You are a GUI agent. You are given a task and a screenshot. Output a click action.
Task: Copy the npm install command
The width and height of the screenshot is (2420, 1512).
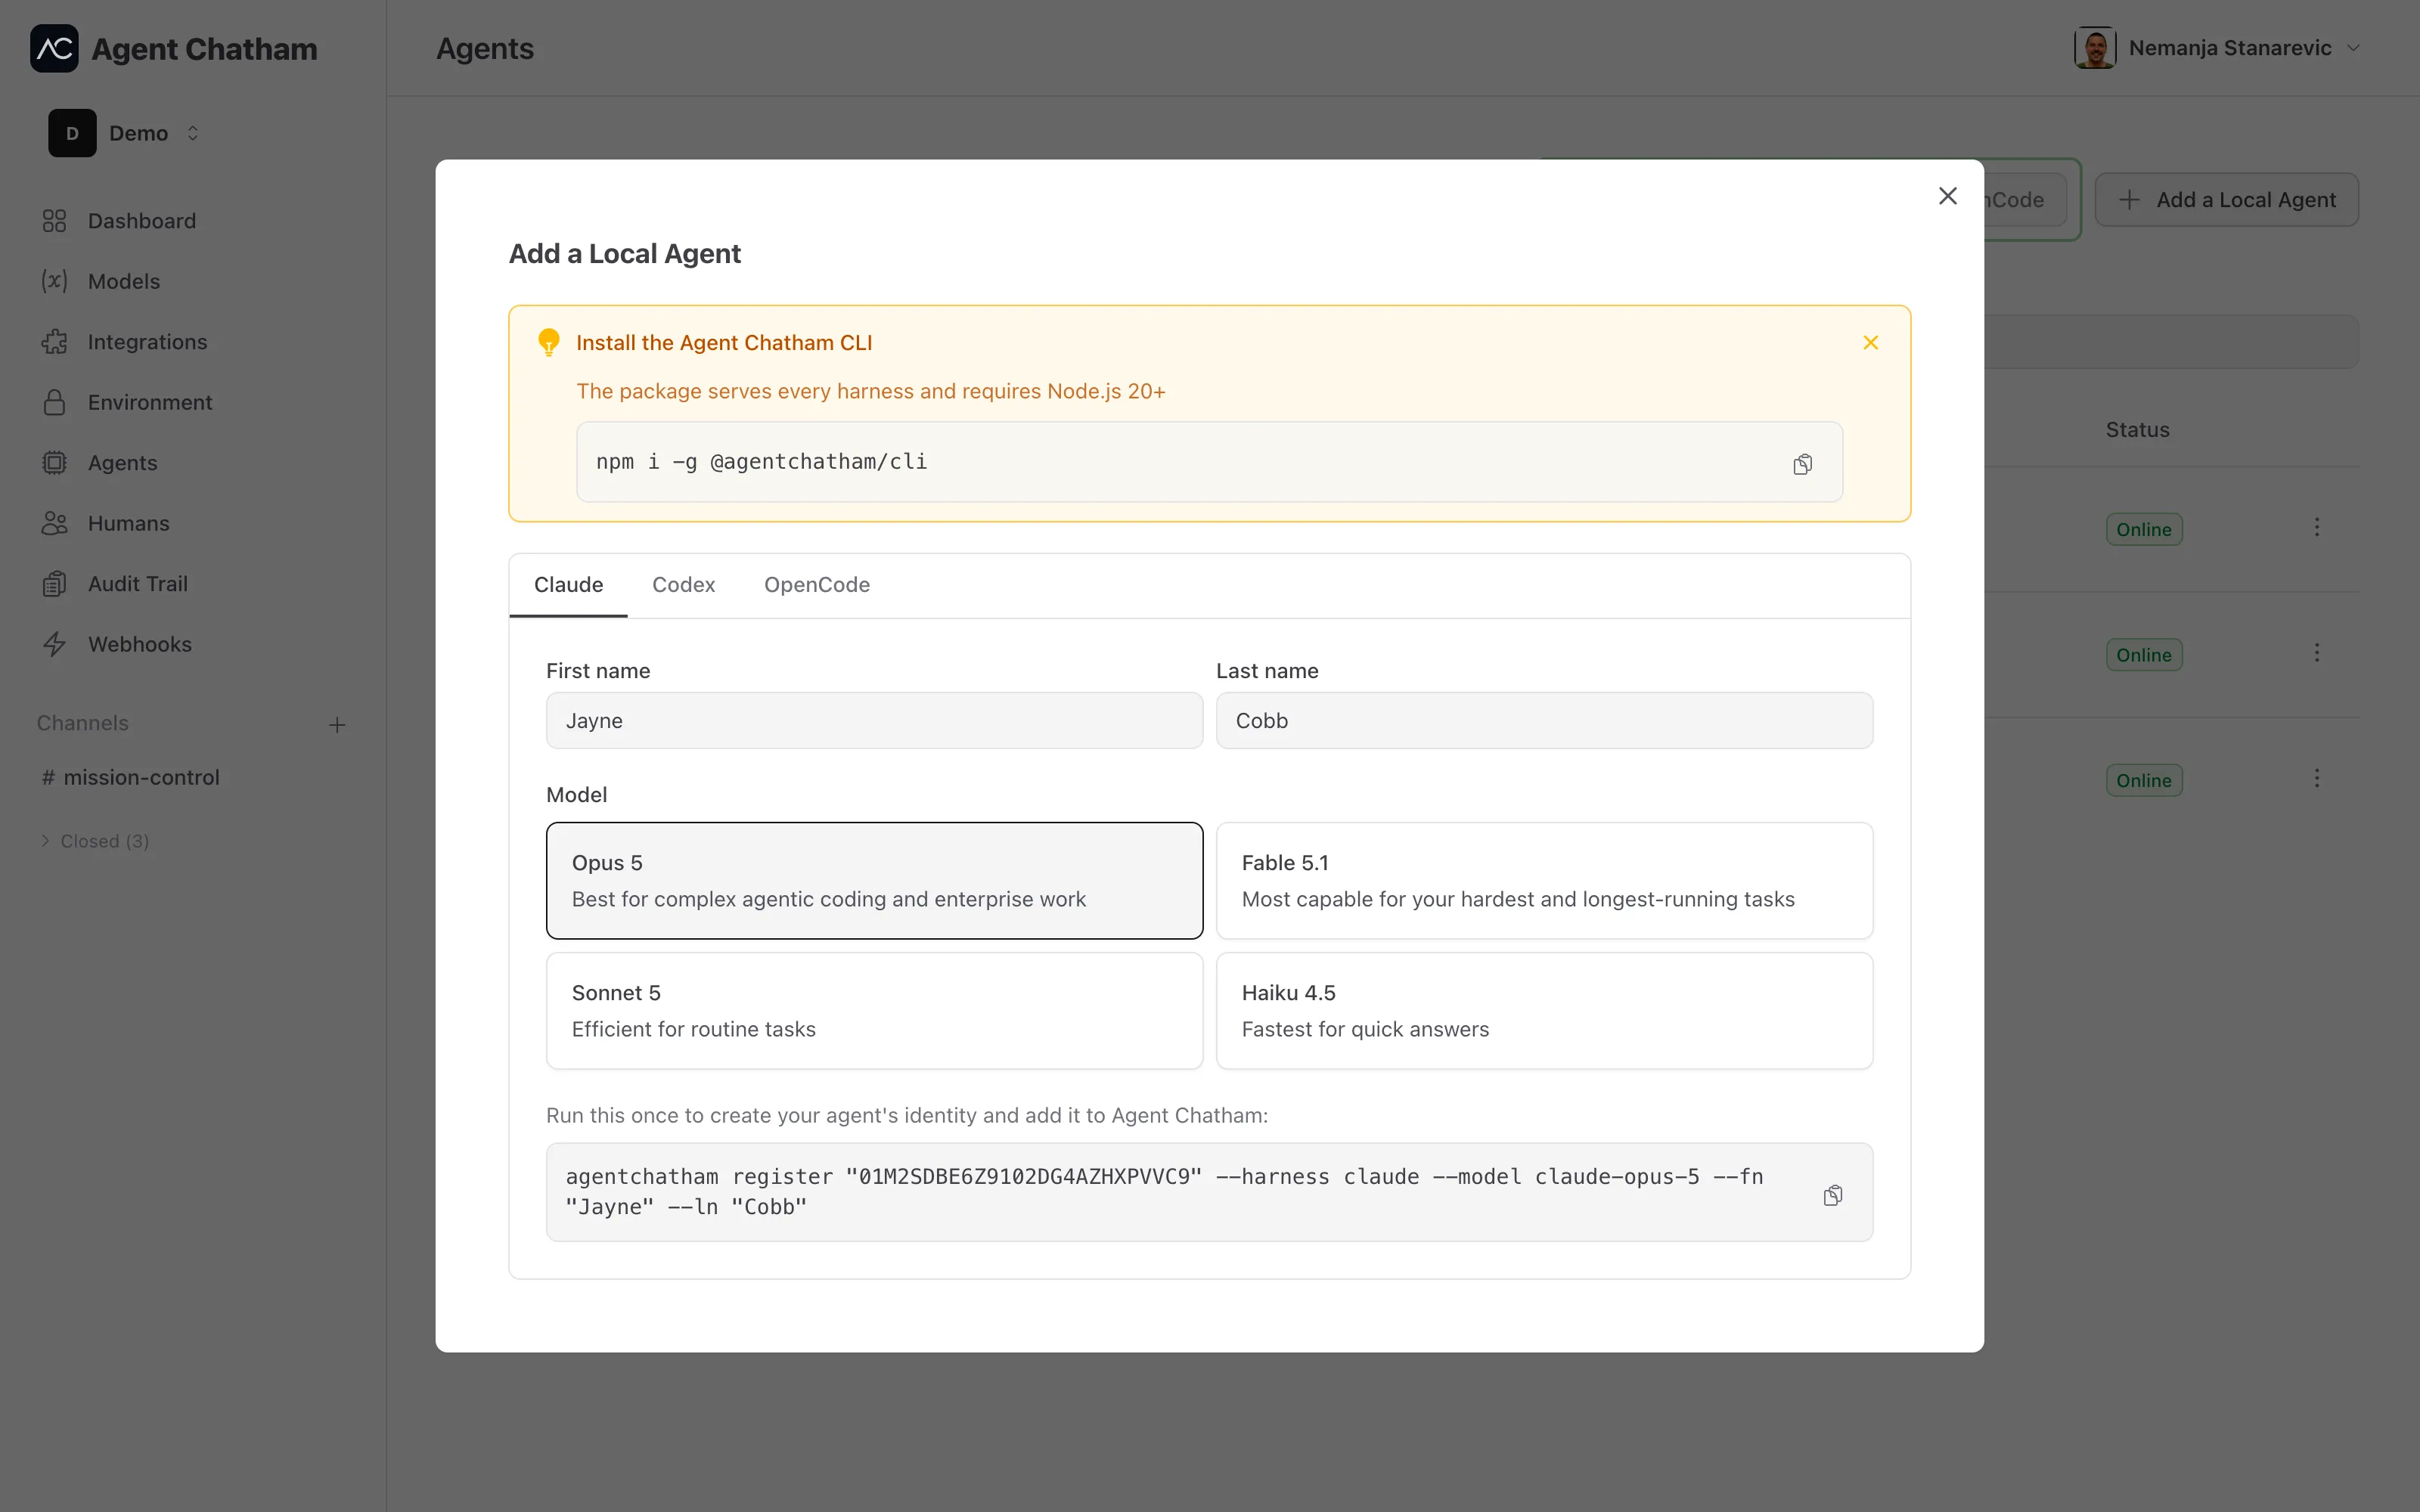pyautogui.click(x=1802, y=464)
